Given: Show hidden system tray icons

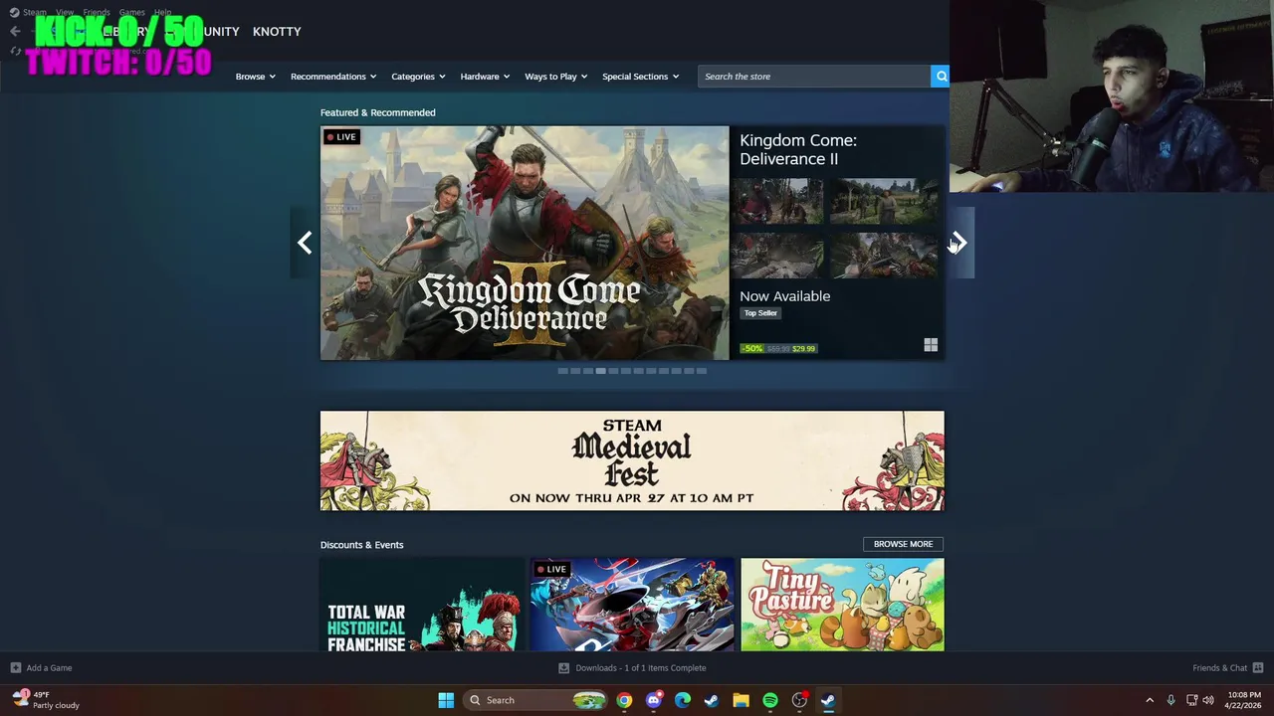Looking at the screenshot, I should tap(1150, 700).
